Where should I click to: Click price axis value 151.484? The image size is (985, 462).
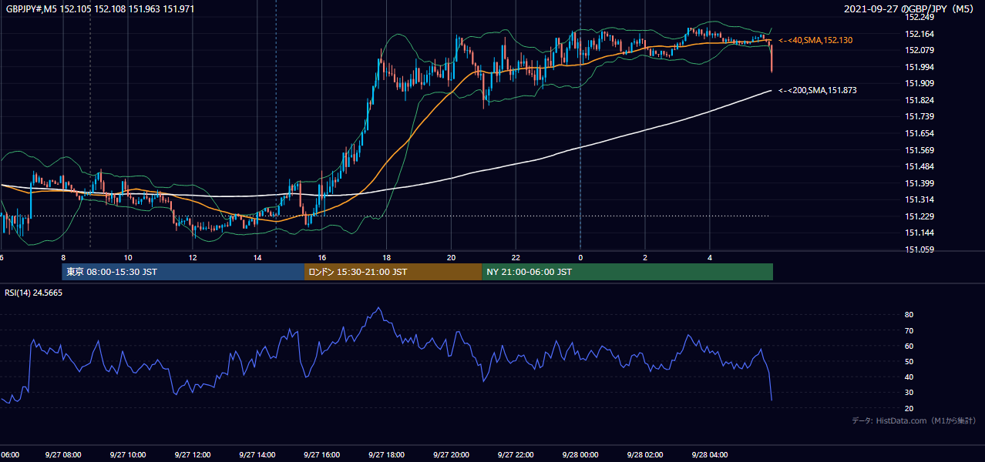[919, 166]
